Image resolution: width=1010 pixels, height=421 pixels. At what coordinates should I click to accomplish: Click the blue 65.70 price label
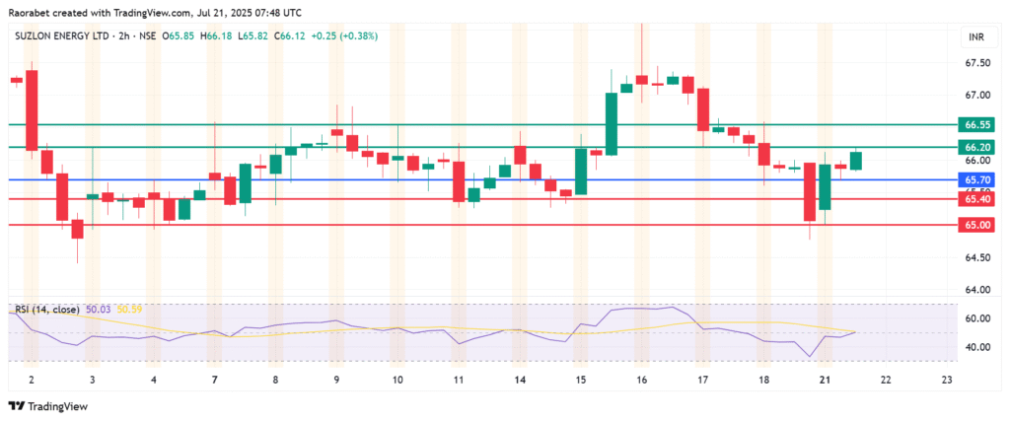(x=977, y=180)
